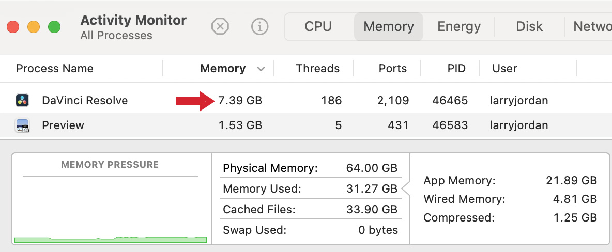Select the DaVinci Resolve process row
The image size is (612, 252).
310,100
